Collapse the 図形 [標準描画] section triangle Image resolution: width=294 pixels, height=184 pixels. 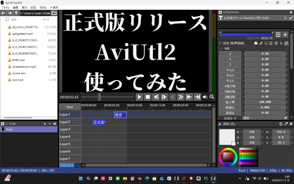[x=220, y=43]
